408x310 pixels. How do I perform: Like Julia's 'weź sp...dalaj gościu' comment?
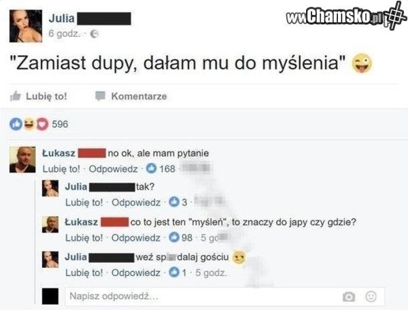[84, 273]
